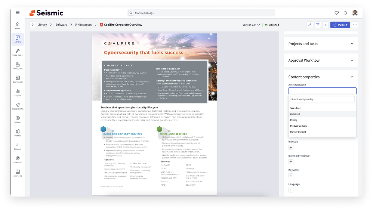The width and height of the screenshot is (373, 210).
Task: Open notifications bell
Action: 345,13
